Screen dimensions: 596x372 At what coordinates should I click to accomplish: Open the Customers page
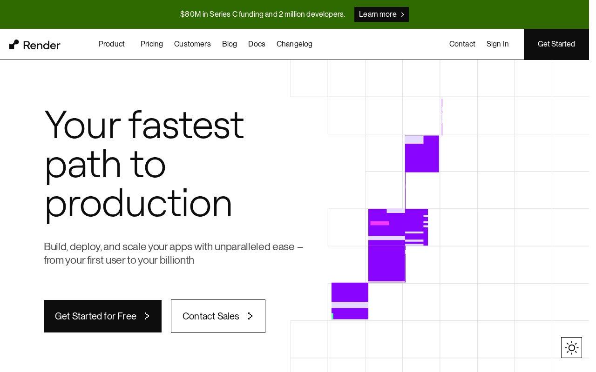click(x=192, y=44)
